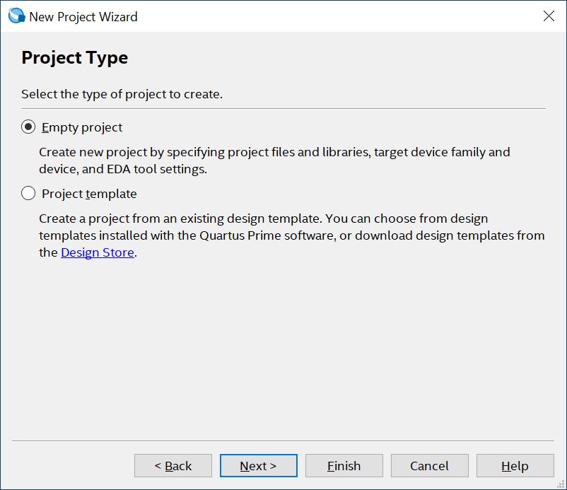Choose the Project template radio button

pyautogui.click(x=28, y=194)
